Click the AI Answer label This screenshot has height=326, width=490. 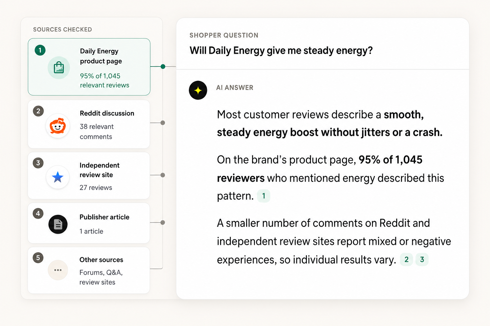[x=235, y=88]
